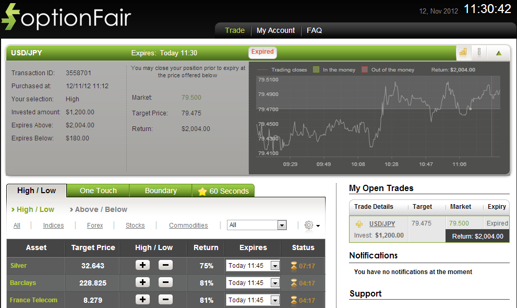The width and height of the screenshot is (517, 308).
Task: Click the Target Price column header
Action: (93, 247)
